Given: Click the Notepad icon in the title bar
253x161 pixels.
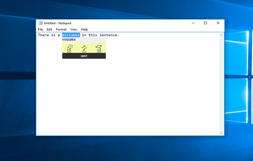Looking at the screenshot, I should (40, 23).
